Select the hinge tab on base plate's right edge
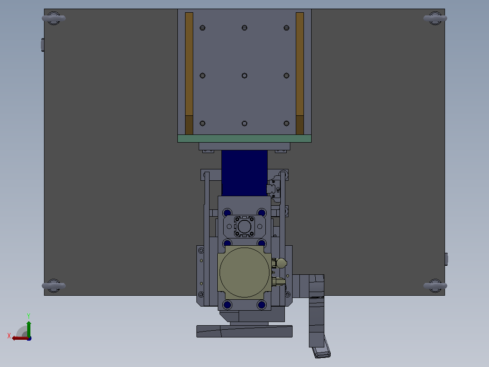 (x=446, y=259)
